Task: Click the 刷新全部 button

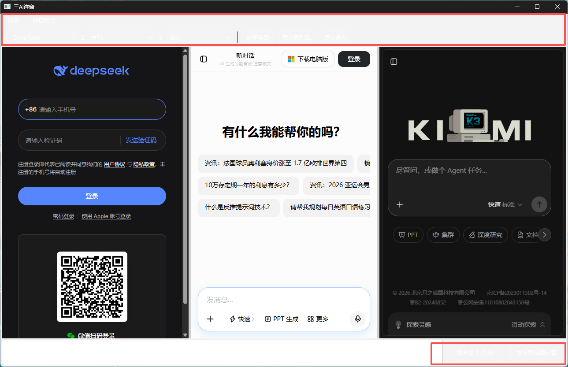Action: coord(258,38)
